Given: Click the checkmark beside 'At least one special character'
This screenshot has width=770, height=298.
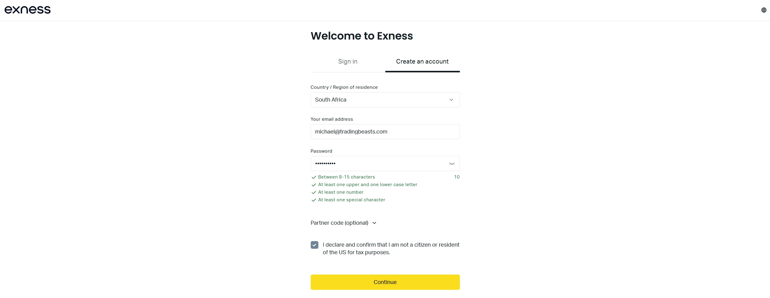Looking at the screenshot, I should pos(314,200).
